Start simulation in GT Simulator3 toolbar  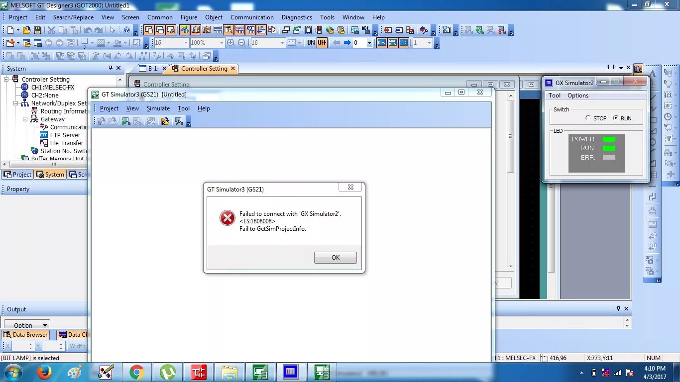click(x=126, y=121)
